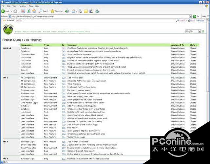210x164 pixels.
Task: Click the browser Back button
Action: [5, 11]
